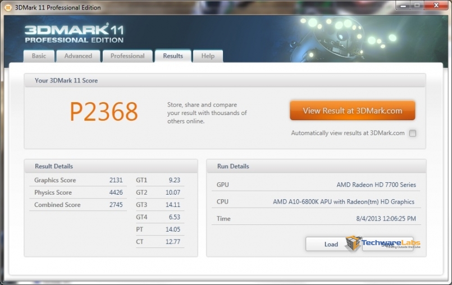Click the Your 3DMark 11 Score header
452x285 pixels.
click(x=225, y=80)
